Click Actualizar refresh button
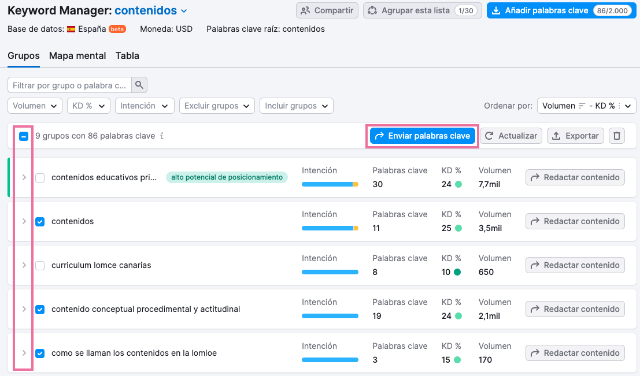 (x=511, y=136)
